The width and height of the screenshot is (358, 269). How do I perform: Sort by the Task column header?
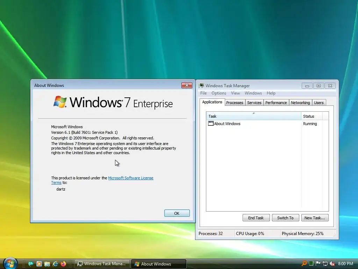point(254,116)
